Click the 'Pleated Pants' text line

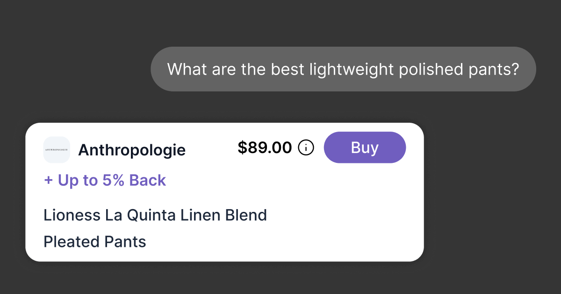pyautogui.click(x=95, y=242)
